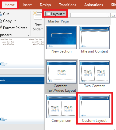Click the Format Painter brush icon
Screen dimensions: 116x130
[1, 27]
